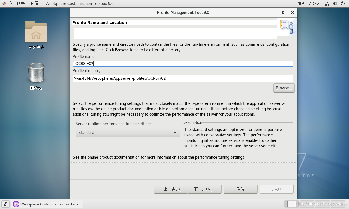Click the clock showing 星期四 17:53
The height and width of the screenshot is (209, 349).
306,4
